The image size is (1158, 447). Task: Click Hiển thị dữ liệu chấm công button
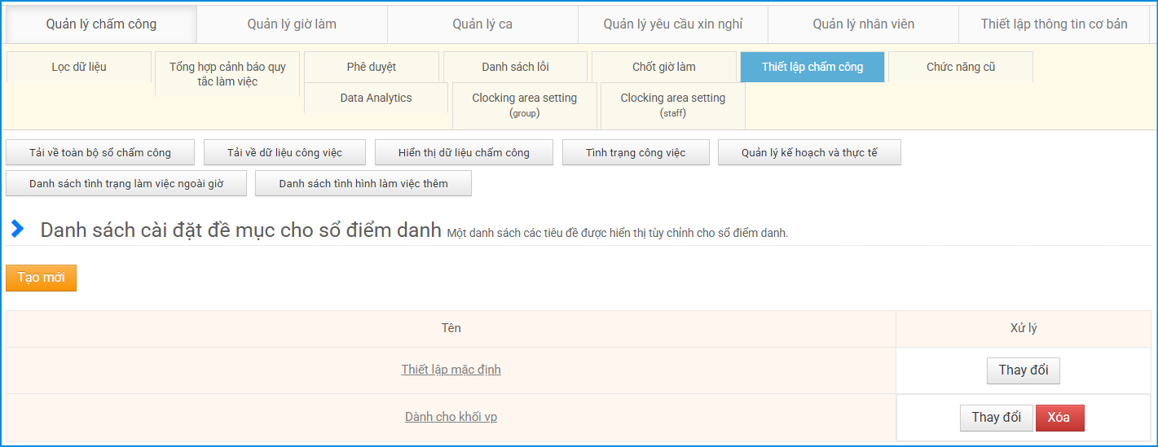[464, 152]
